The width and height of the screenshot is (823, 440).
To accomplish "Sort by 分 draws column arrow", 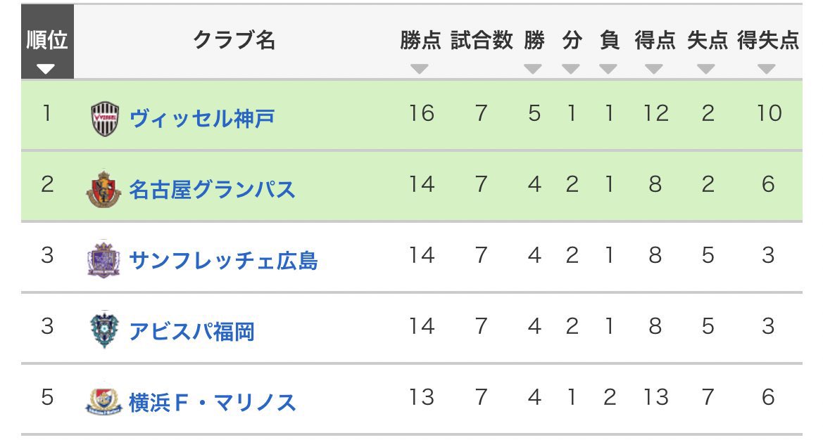I will (571, 69).
